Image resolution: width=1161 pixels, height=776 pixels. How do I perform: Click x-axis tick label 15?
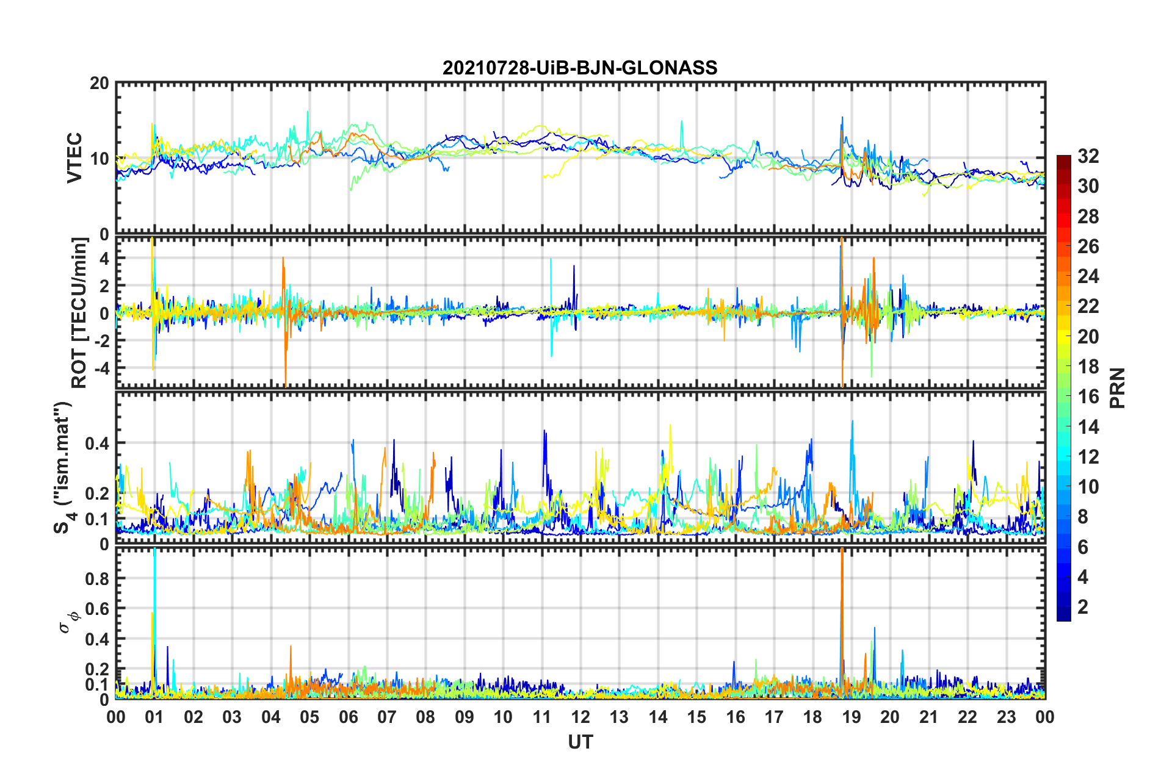(696, 717)
